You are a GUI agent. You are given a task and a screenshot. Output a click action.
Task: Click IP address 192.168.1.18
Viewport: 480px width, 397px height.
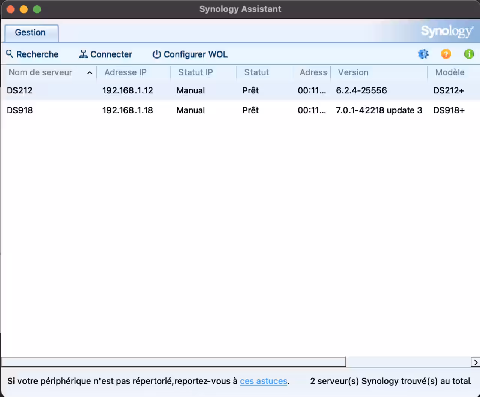[127, 110]
